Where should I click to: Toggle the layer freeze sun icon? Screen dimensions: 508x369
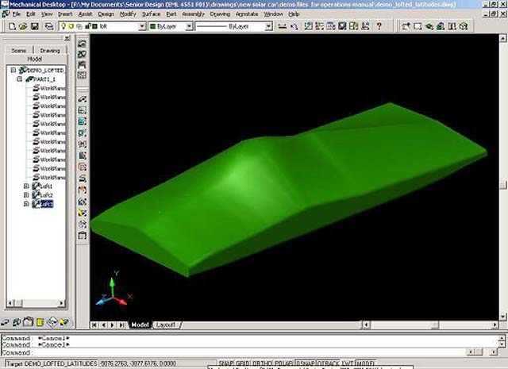71,26
